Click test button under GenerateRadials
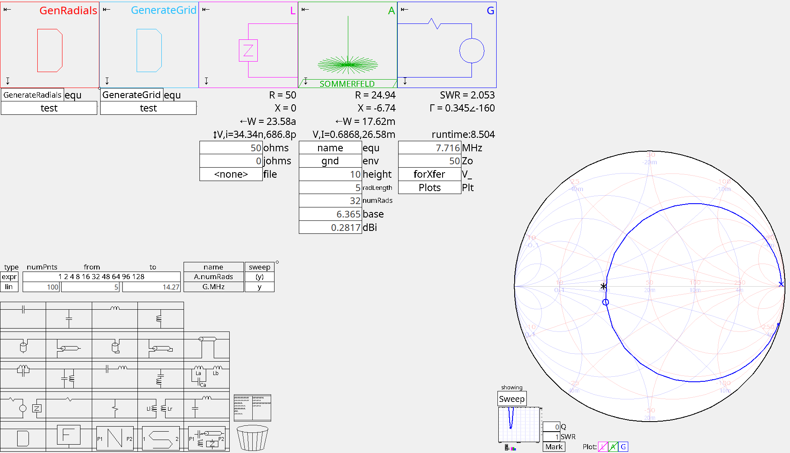 pyautogui.click(x=49, y=108)
